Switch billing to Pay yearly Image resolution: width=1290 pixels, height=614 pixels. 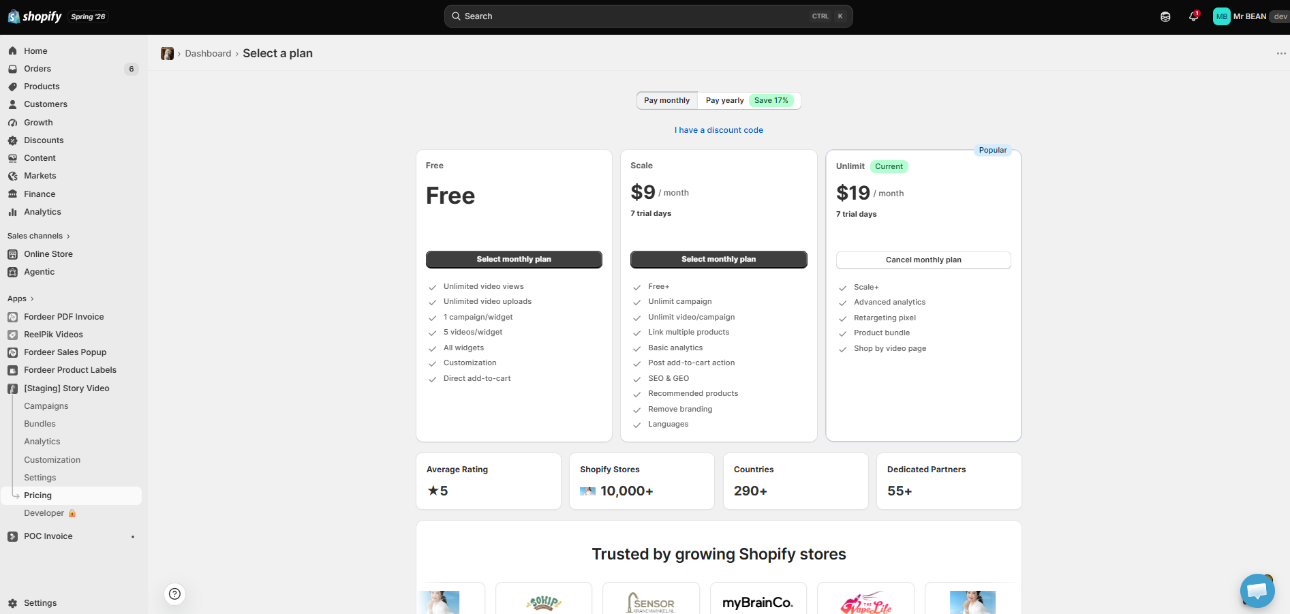tap(749, 101)
